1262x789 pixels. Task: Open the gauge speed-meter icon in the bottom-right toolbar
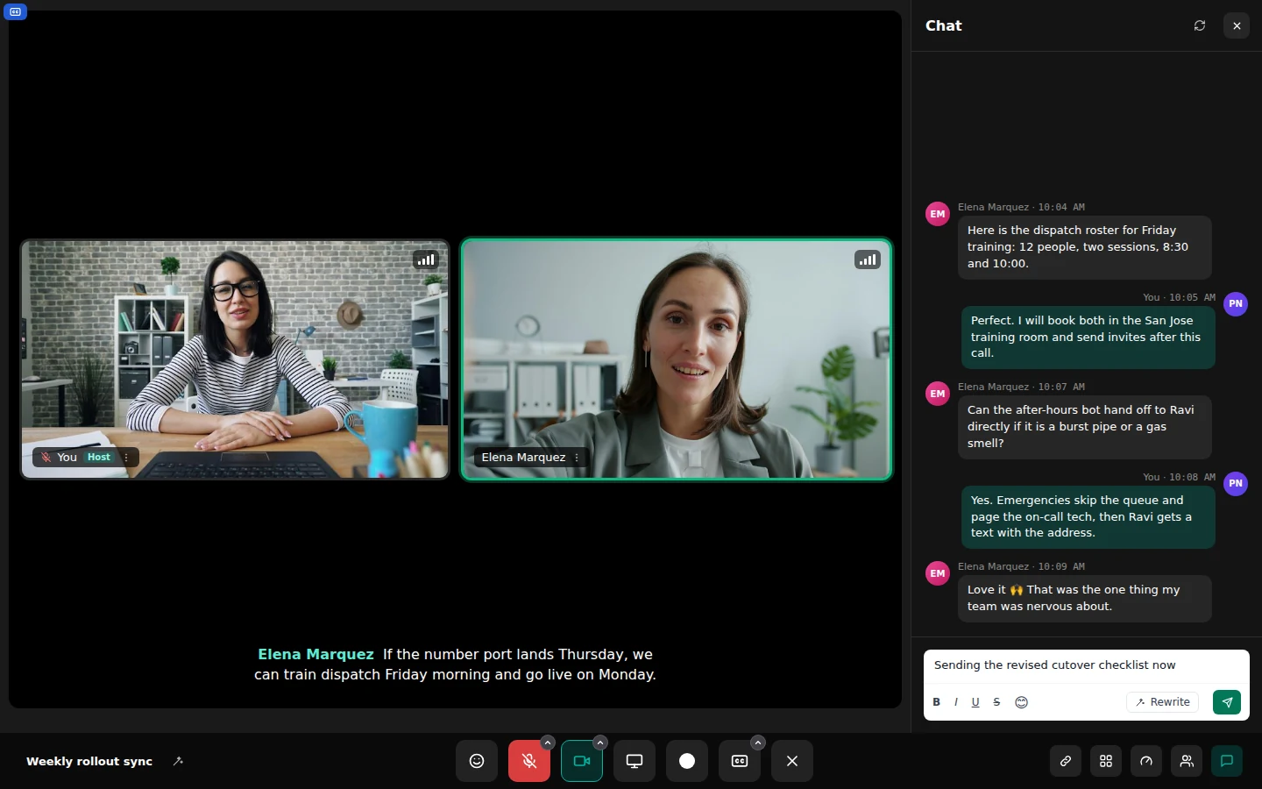(1146, 761)
